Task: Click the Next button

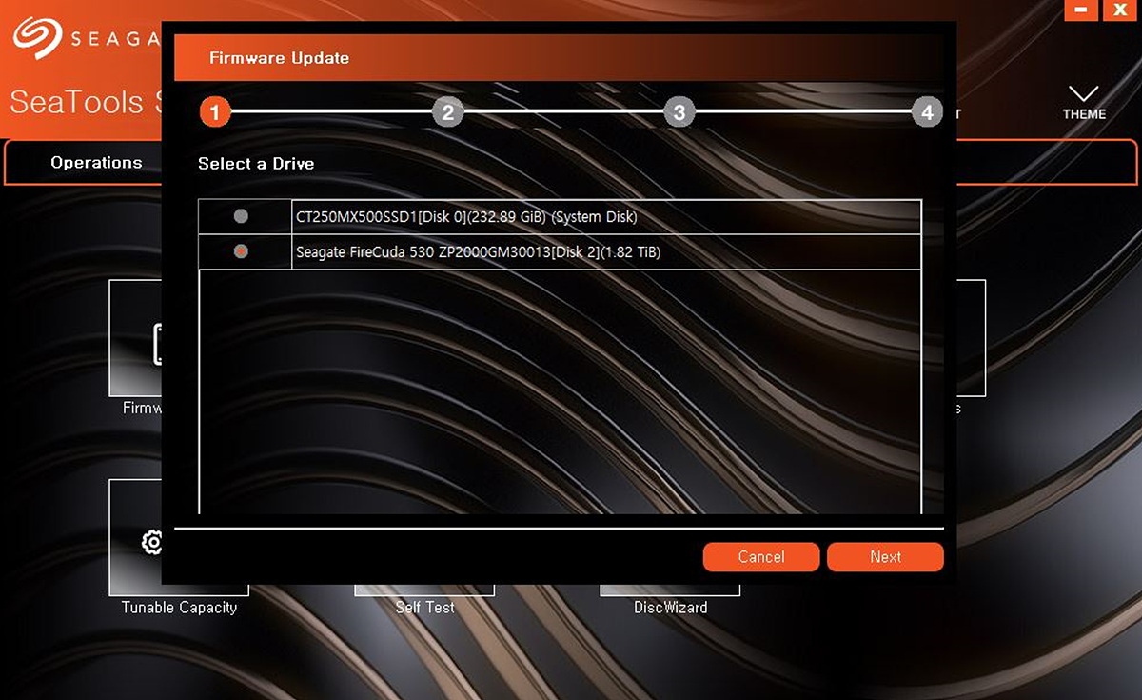Action: tap(885, 557)
